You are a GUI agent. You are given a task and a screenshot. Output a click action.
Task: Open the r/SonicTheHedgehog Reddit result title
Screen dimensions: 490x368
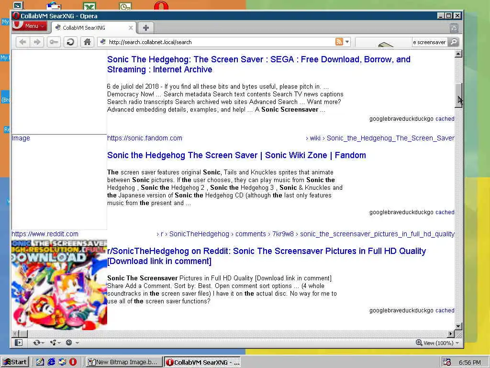coord(267,256)
